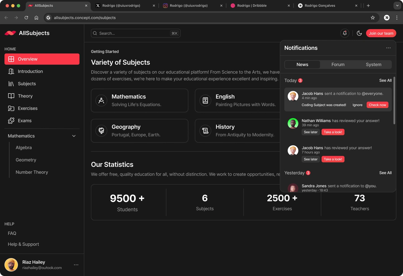Click the notifications panel scrollbar

pos(394,100)
